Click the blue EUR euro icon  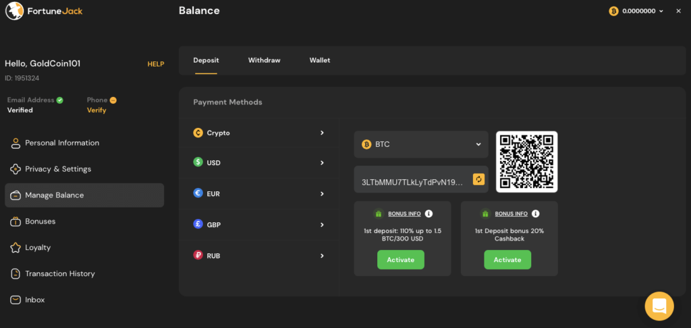pos(198,193)
